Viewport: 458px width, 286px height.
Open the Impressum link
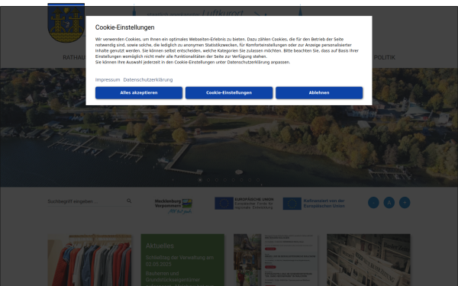108,79
